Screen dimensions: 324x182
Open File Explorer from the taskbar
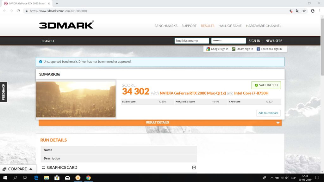pos(47,178)
